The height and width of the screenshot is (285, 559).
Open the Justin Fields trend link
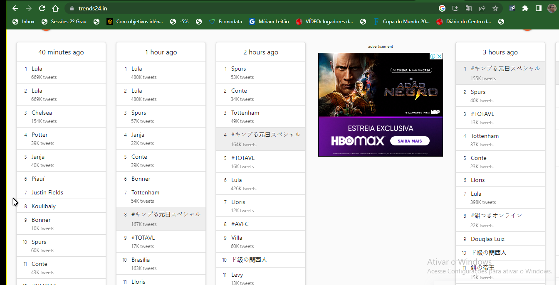tap(47, 192)
